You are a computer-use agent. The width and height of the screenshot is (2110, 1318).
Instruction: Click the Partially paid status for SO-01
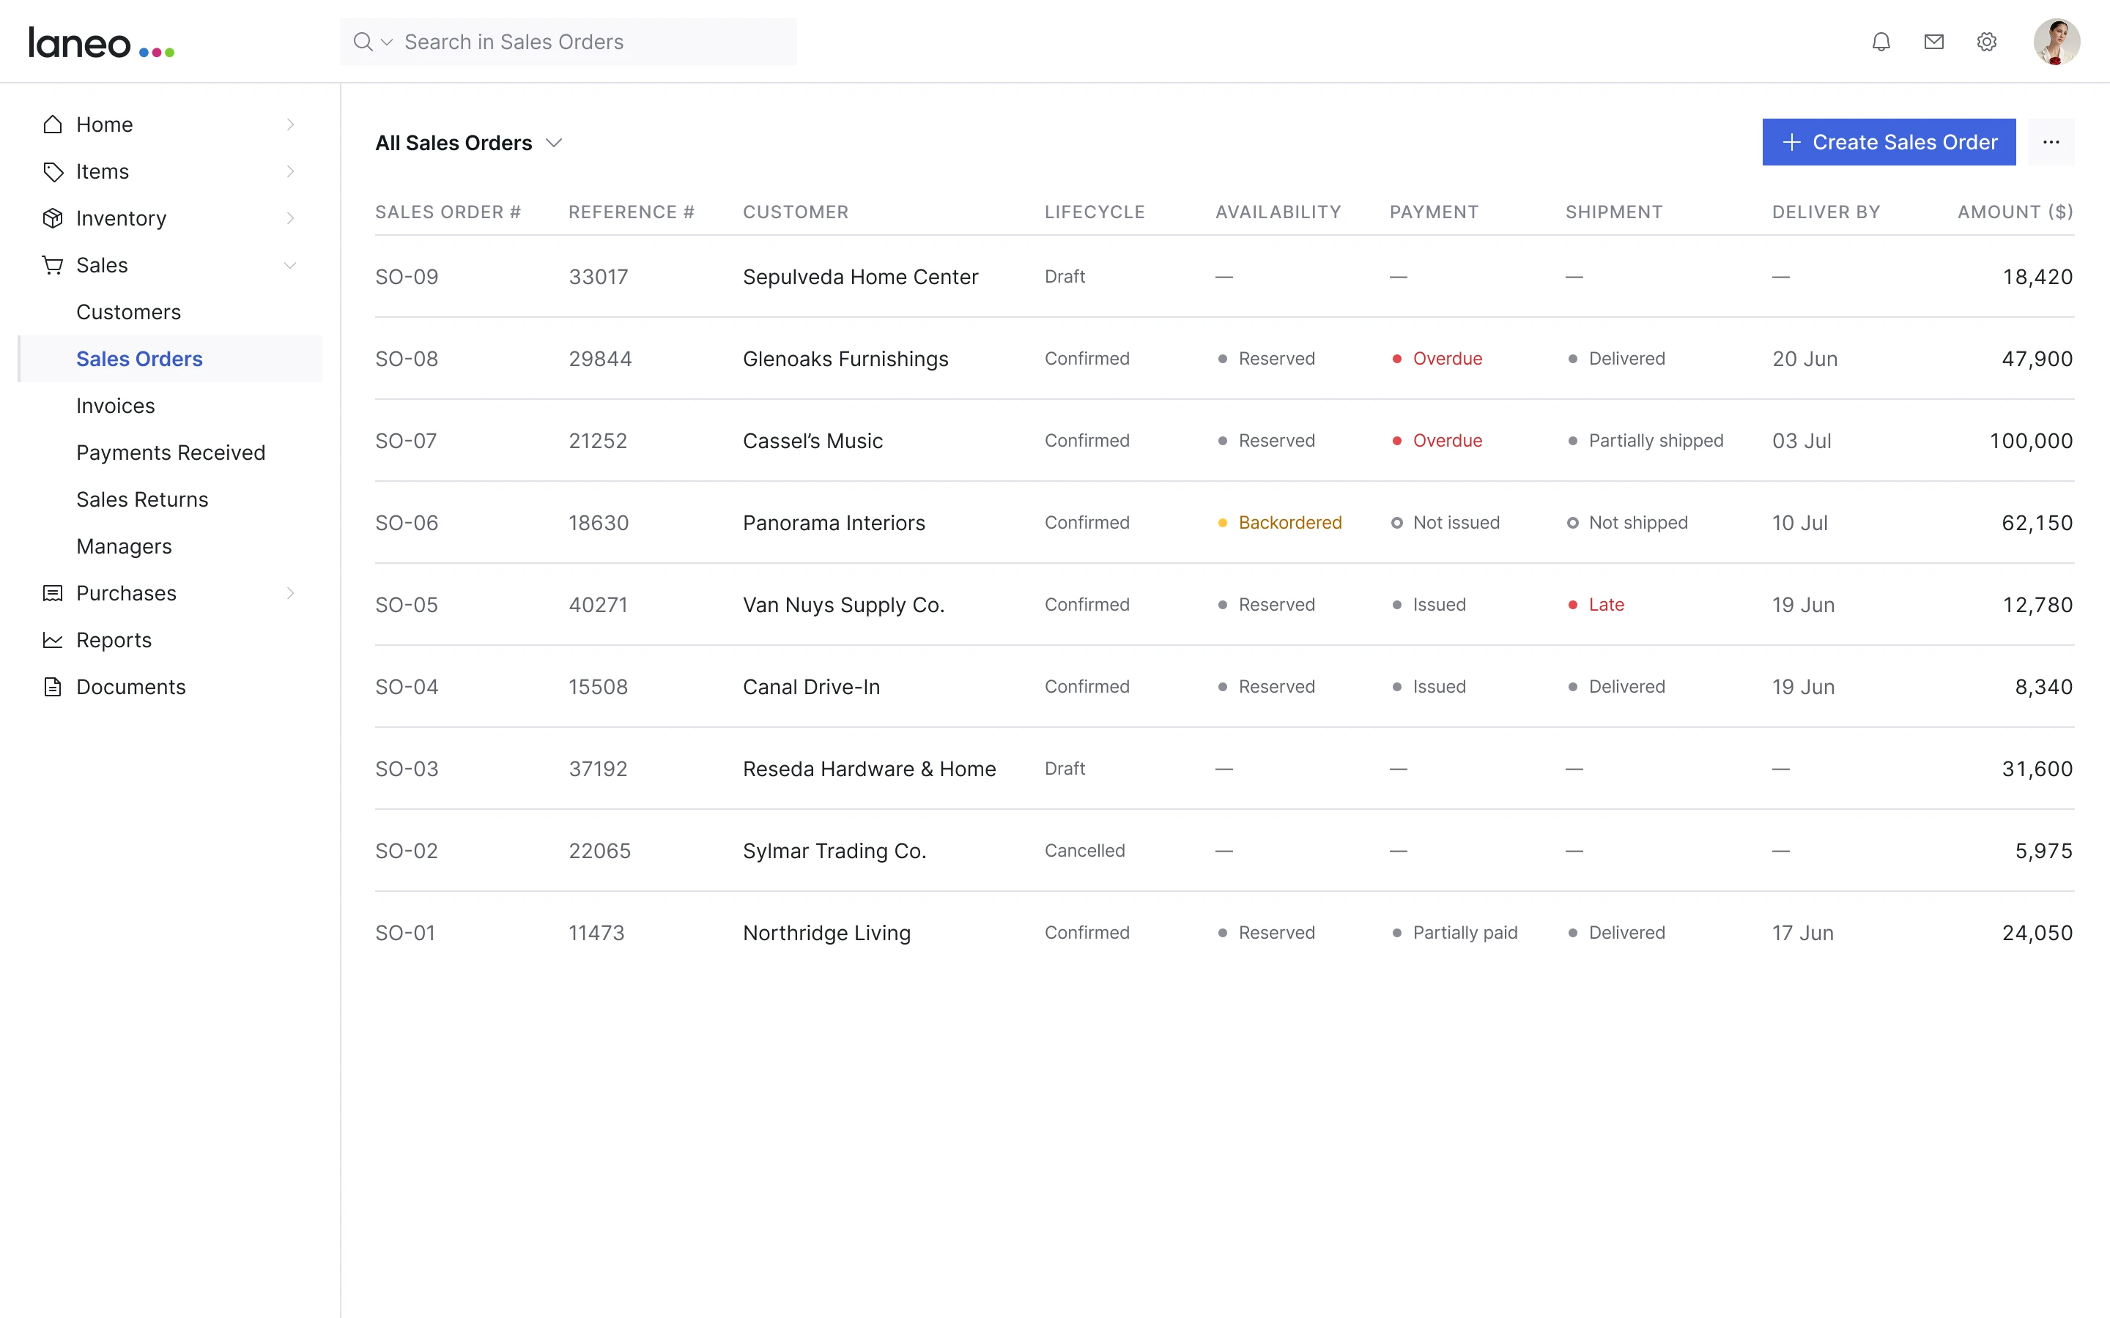click(1454, 933)
